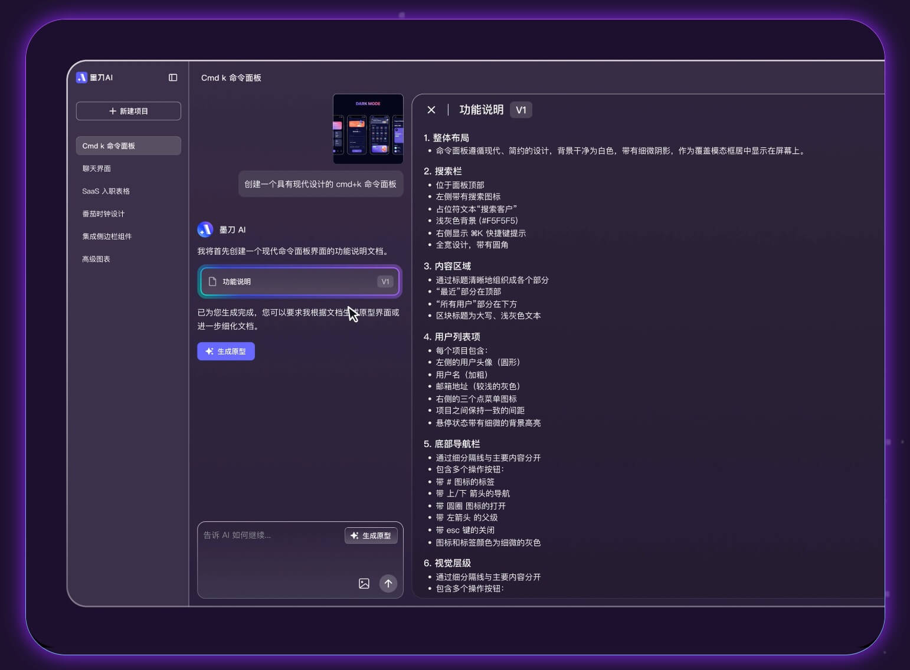Click the V1 label next to 功能说明 title
This screenshot has height=670, width=910.
pyautogui.click(x=521, y=110)
